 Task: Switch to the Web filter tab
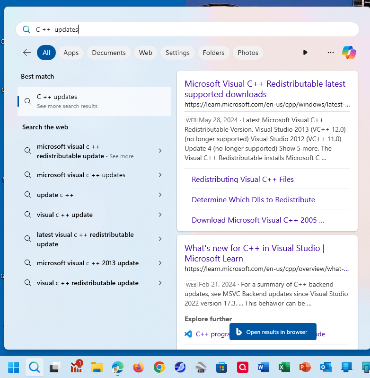click(x=146, y=53)
